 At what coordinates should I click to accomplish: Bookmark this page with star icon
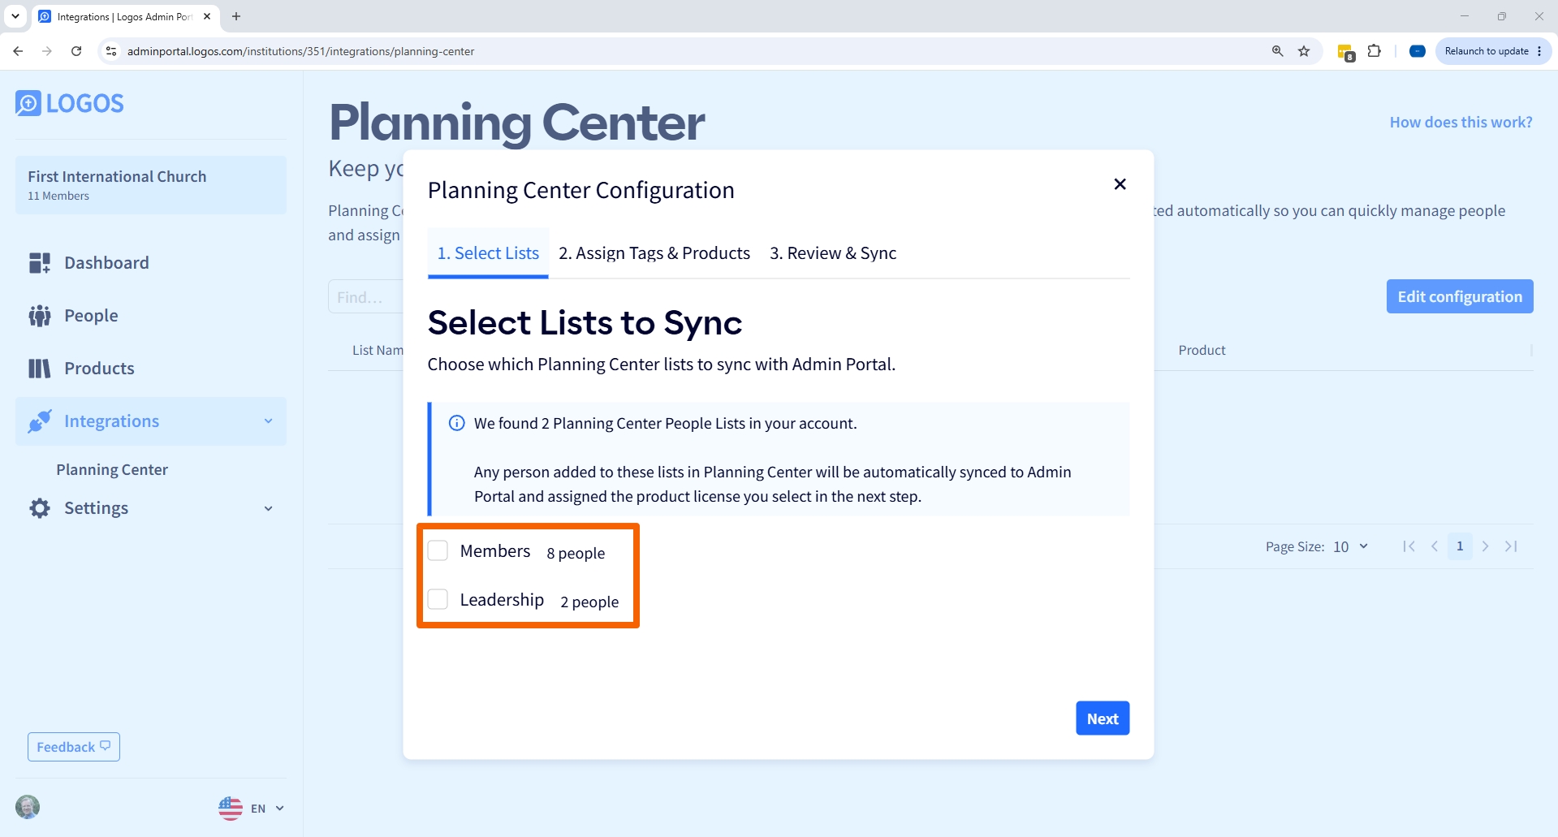point(1304,51)
